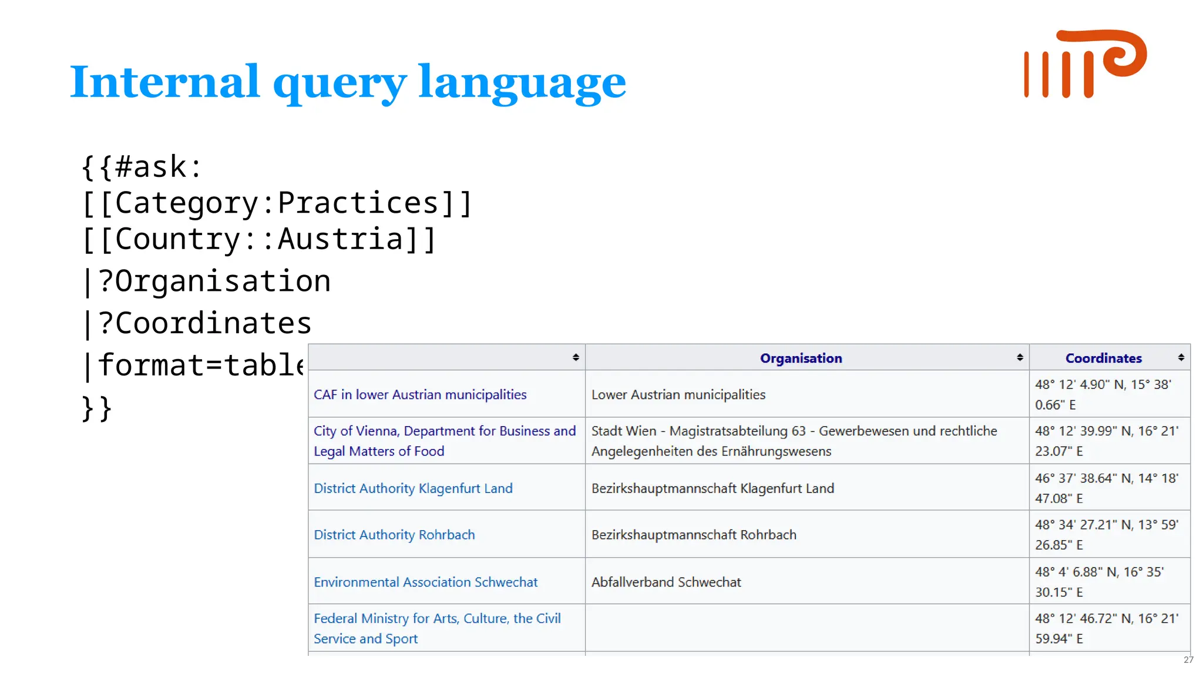Select coordinates 48° 12' 4.90" N cell
The height and width of the screenshot is (677, 1203).
coord(1110,394)
